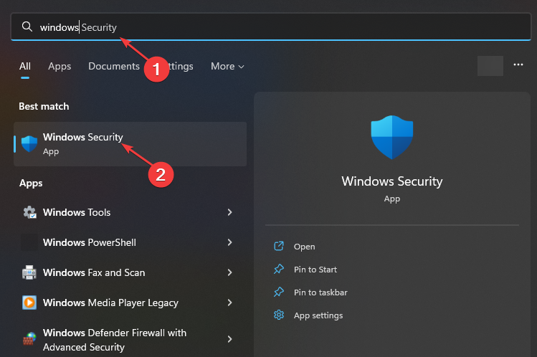This screenshot has height=357, width=537.
Task: Expand Windows Defender Firewall chevron
Action: click(230, 339)
